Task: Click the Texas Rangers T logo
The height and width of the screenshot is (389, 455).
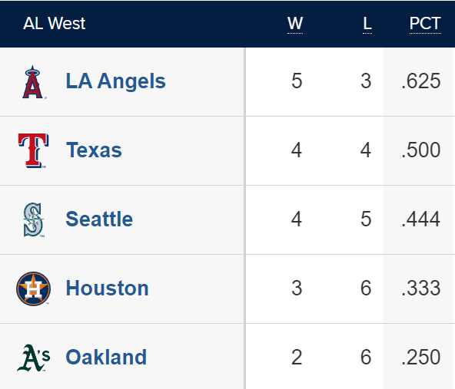Action: (33, 150)
